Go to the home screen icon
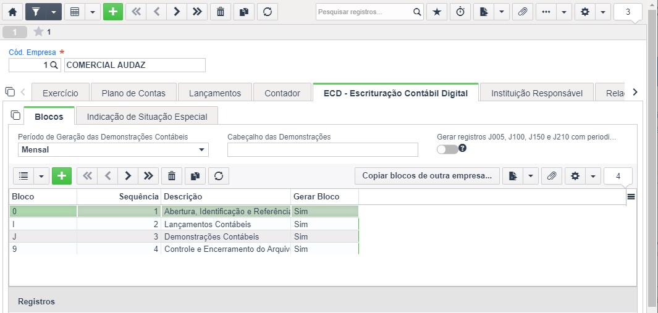The image size is (658, 313). tap(12, 12)
